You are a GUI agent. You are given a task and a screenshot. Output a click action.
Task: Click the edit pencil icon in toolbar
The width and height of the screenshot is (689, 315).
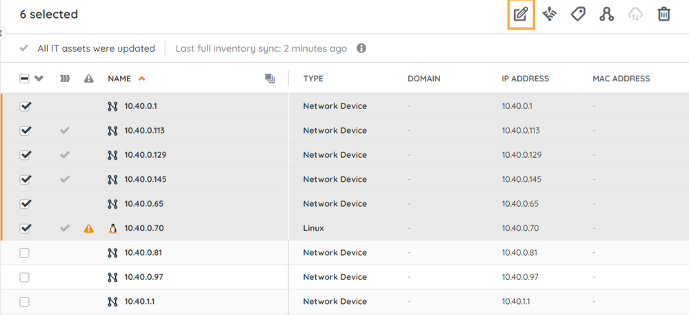point(521,14)
